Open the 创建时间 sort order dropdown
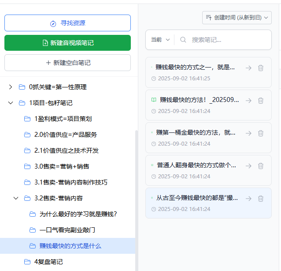 (x=237, y=18)
